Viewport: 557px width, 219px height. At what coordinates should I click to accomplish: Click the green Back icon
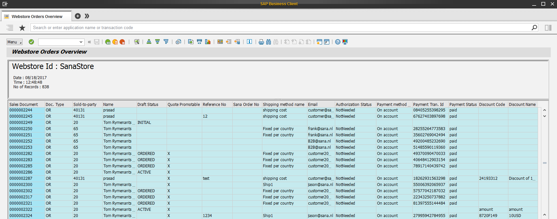coord(108,42)
